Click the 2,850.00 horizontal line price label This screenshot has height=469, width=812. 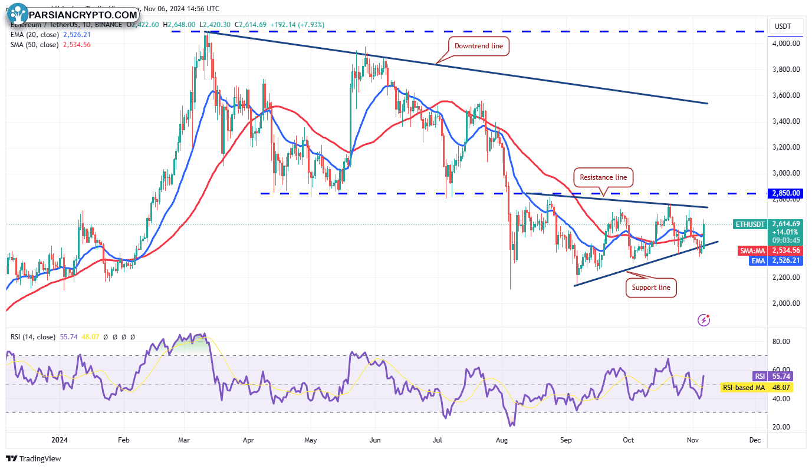pyautogui.click(x=785, y=193)
